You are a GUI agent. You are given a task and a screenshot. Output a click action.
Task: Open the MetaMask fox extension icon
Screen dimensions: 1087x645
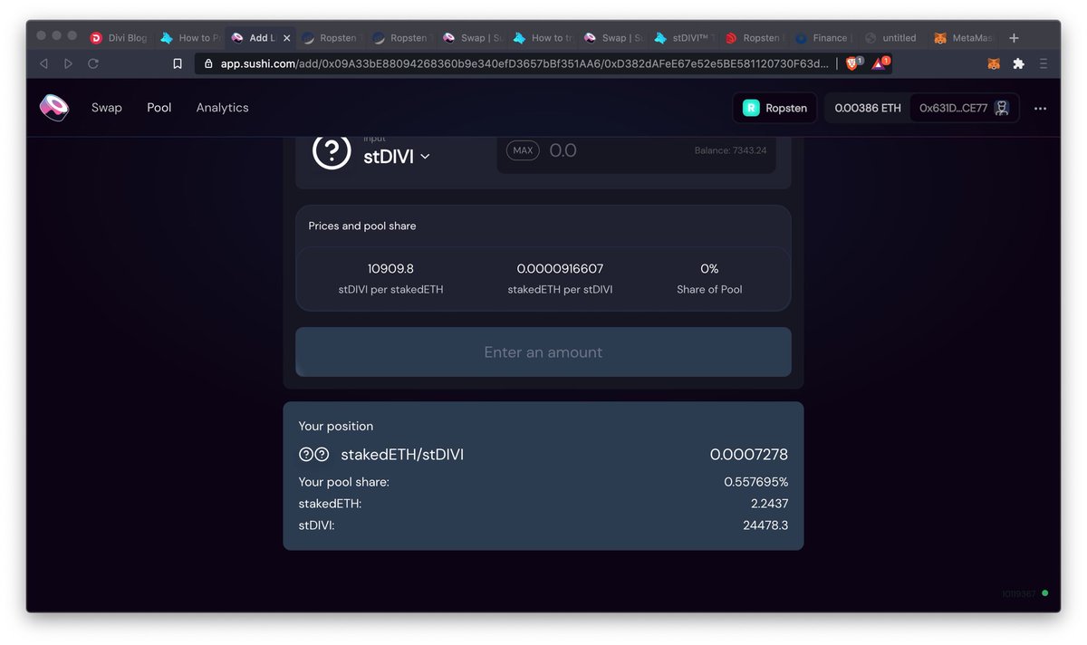(x=994, y=63)
